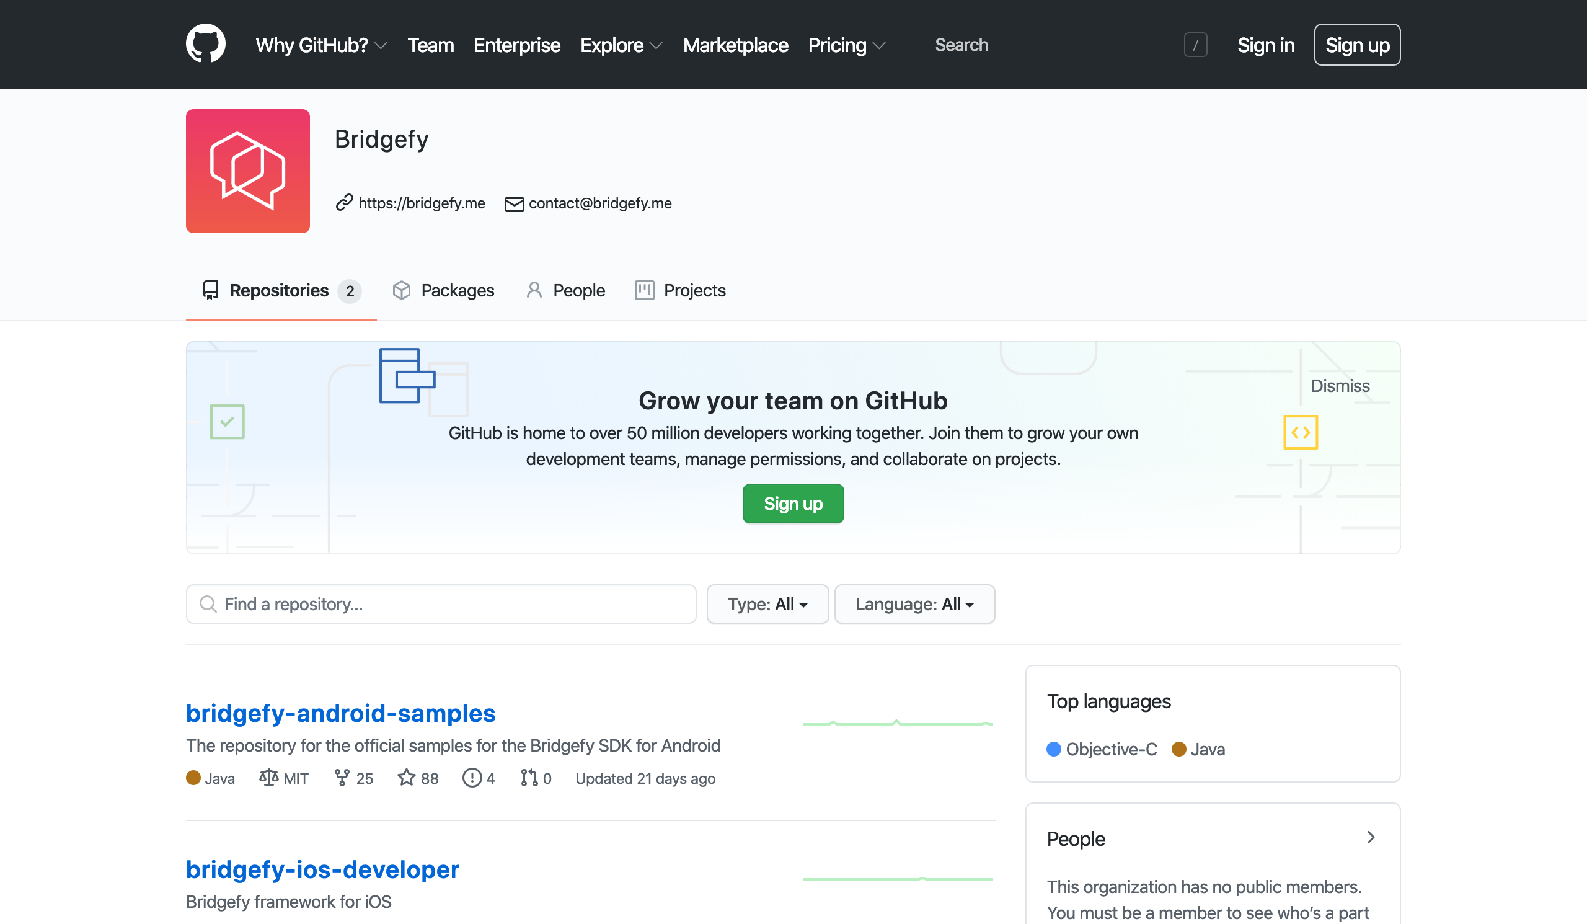Open the bridgefy-ios-developer repository
The width and height of the screenshot is (1587, 924).
coord(322,869)
